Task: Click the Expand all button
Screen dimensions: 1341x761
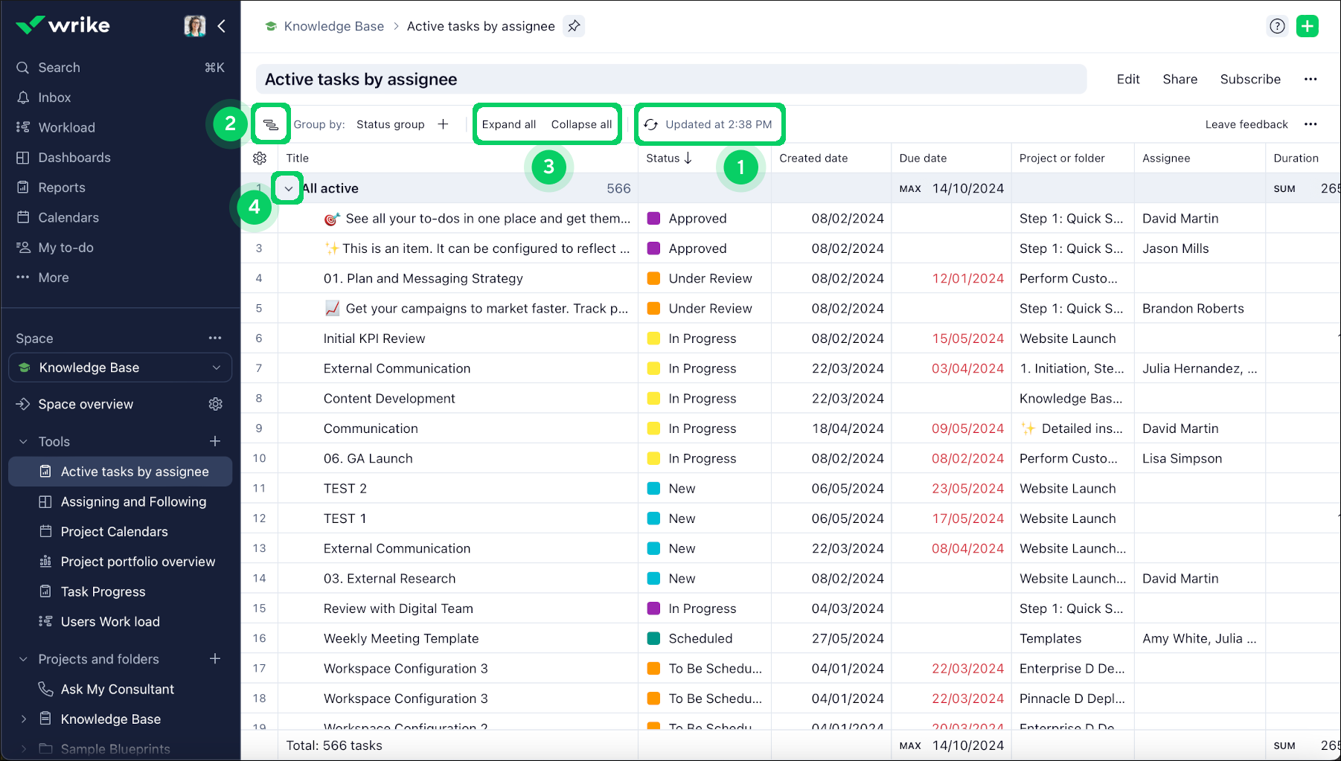Action: (x=508, y=124)
